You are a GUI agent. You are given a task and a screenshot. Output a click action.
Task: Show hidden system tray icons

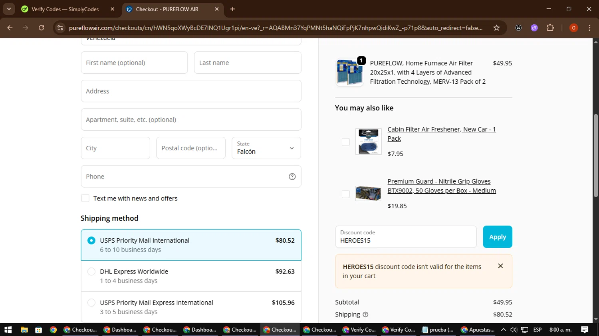point(504,330)
